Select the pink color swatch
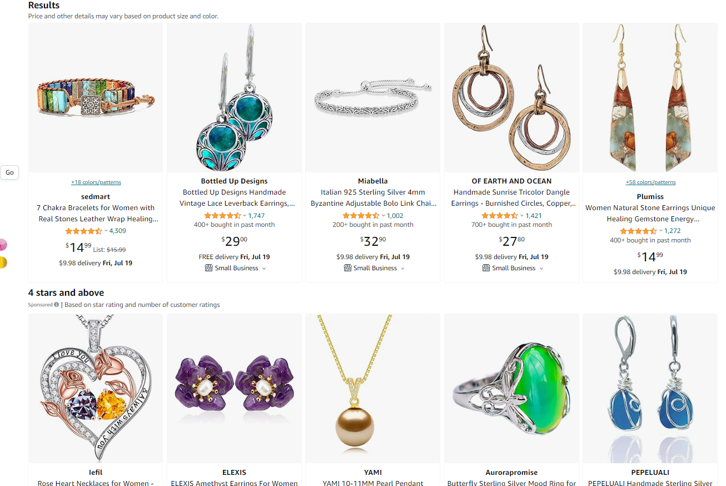This screenshot has width=726, height=486. [x=3, y=245]
